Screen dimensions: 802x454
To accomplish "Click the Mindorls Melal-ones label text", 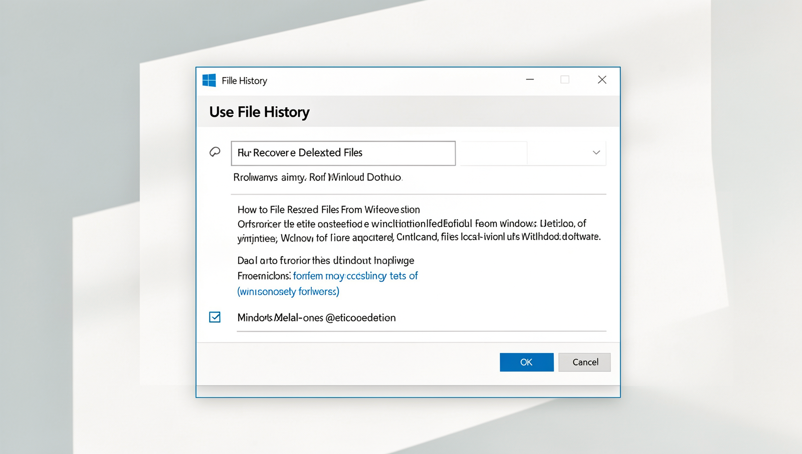I will tap(317, 318).
